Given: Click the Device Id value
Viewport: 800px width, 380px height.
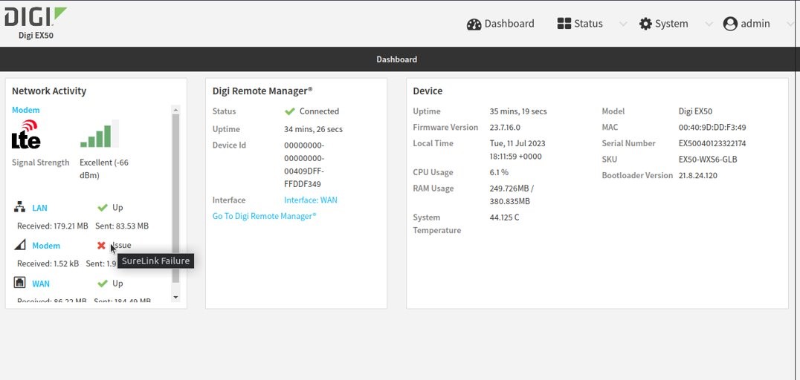Looking at the screenshot, I should 304,165.
